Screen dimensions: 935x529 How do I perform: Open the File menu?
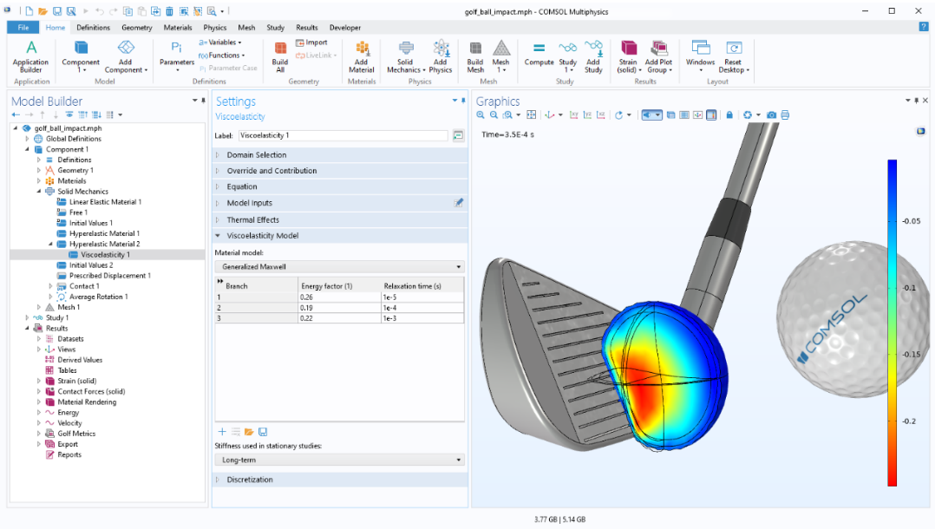point(23,28)
